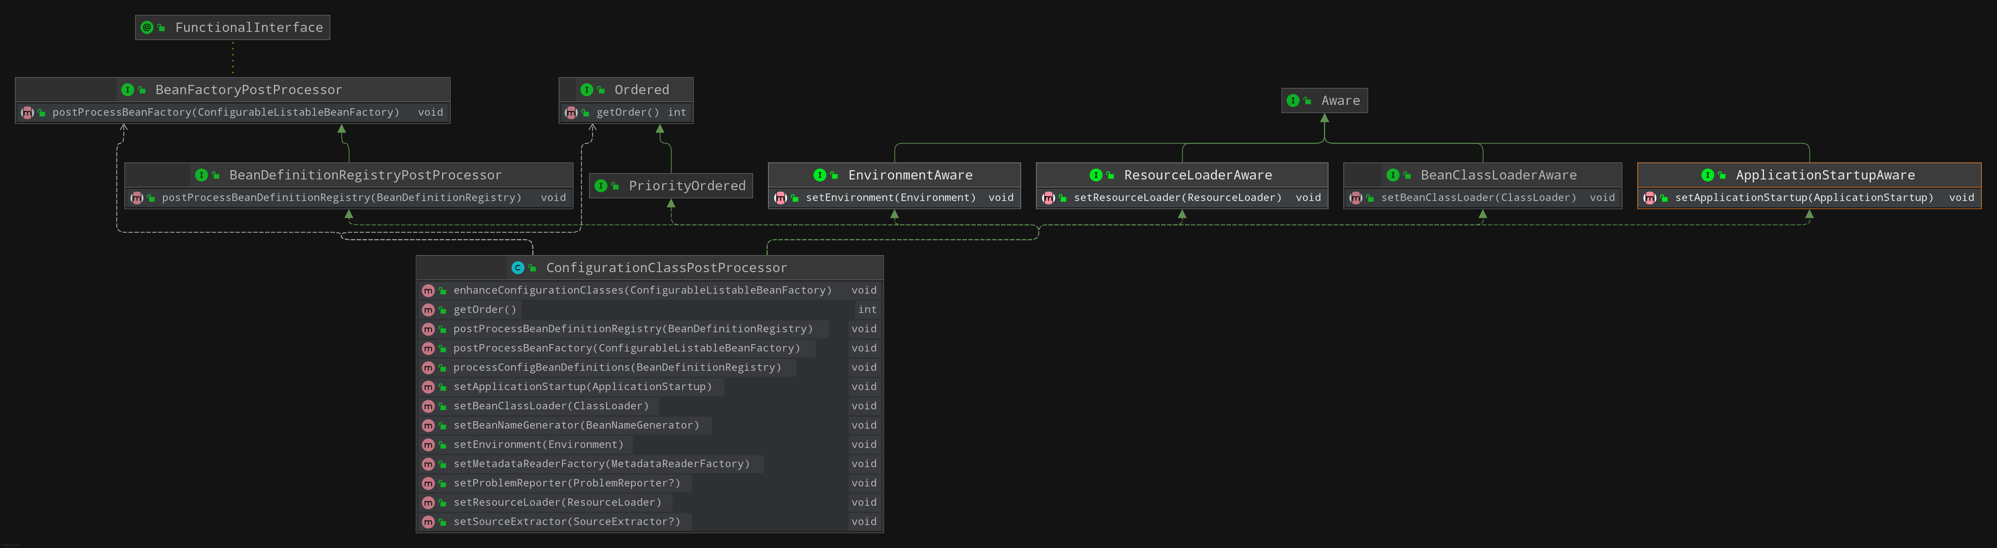Viewport: 1997px width, 548px height.
Task: Click method icon beside processConfigBeanDefinitions
Action: click(x=428, y=368)
